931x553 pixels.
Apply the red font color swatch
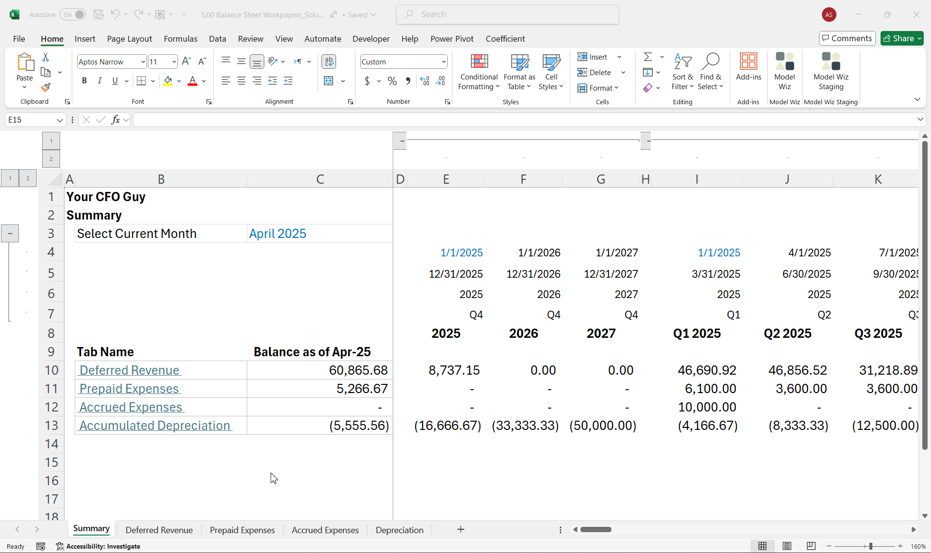coord(193,80)
